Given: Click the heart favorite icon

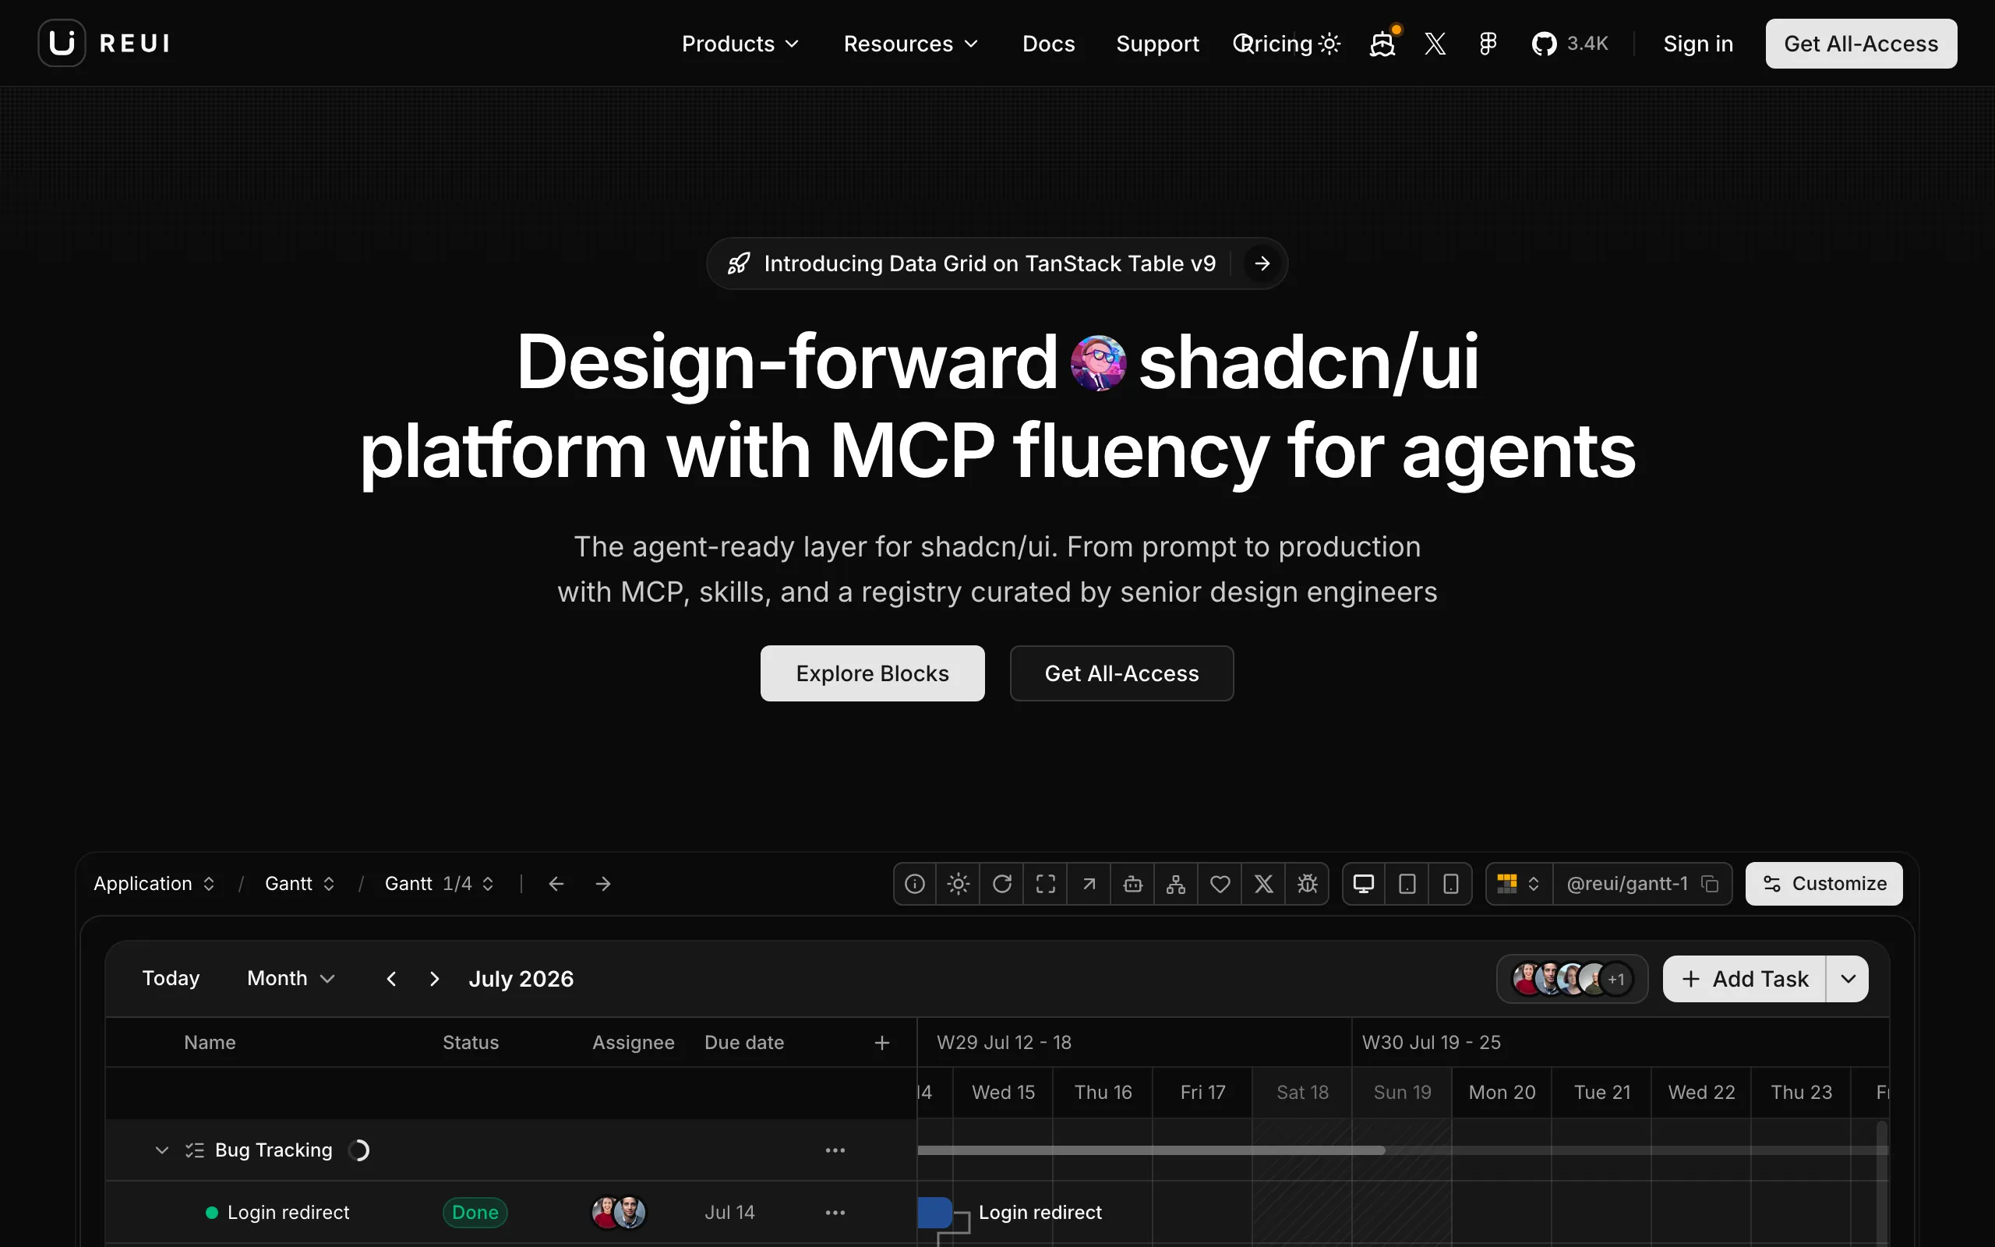Looking at the screenshot, I should [x=1220, y=883].
